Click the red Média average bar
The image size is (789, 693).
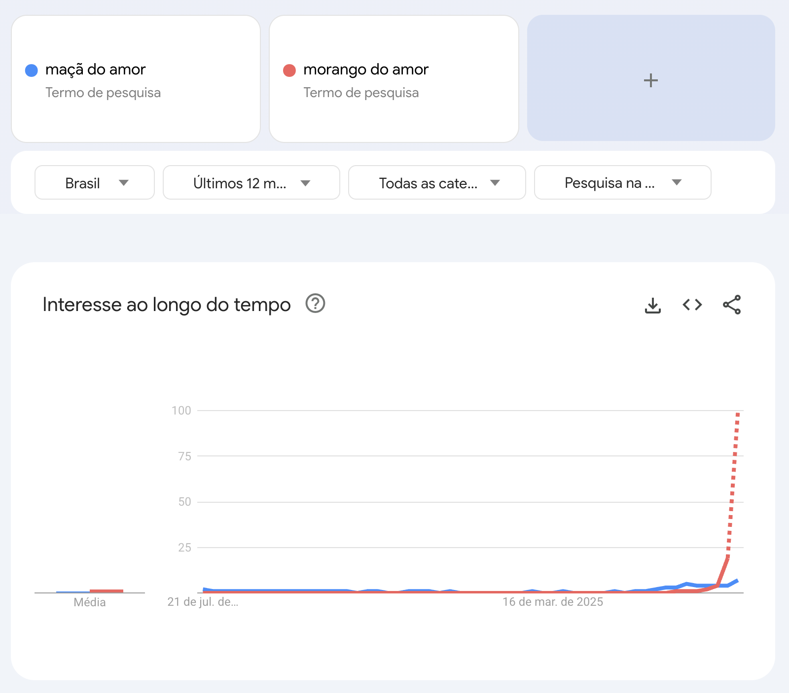pos(107,590)
